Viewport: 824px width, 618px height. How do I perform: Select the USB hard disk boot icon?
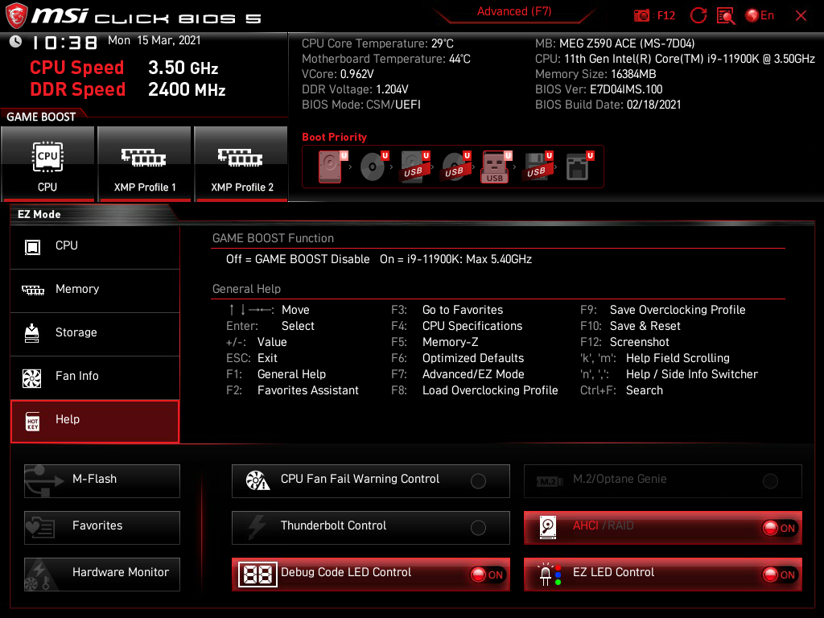coord(414,167)
